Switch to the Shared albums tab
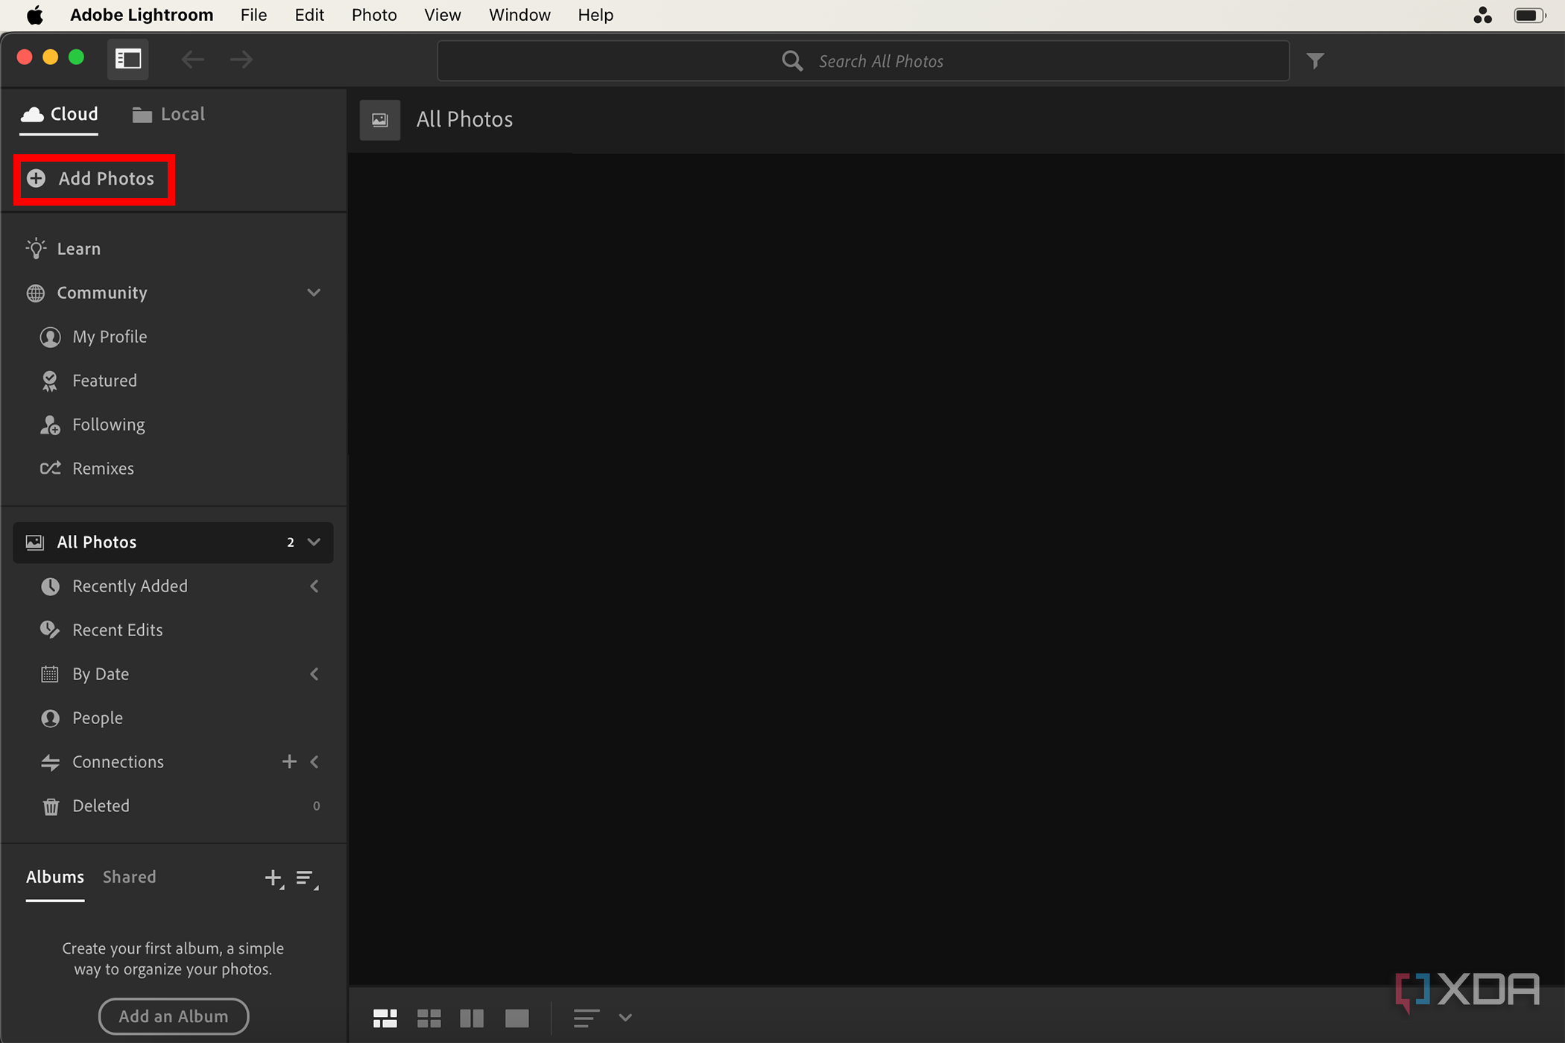 [x=129, y=876]
